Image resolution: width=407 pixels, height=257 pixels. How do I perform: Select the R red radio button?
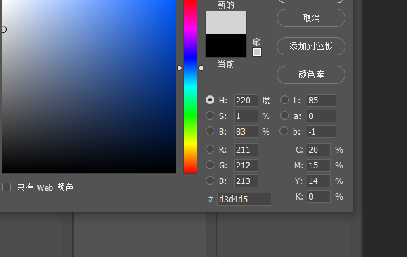coord(210,149)
